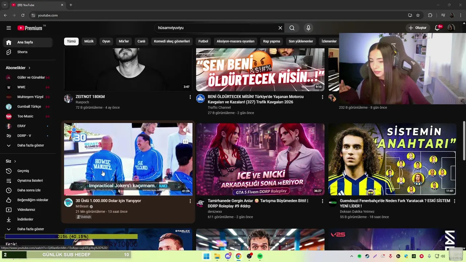
Task: Open the Siz section chevron
Action: [x=15, y=161]
